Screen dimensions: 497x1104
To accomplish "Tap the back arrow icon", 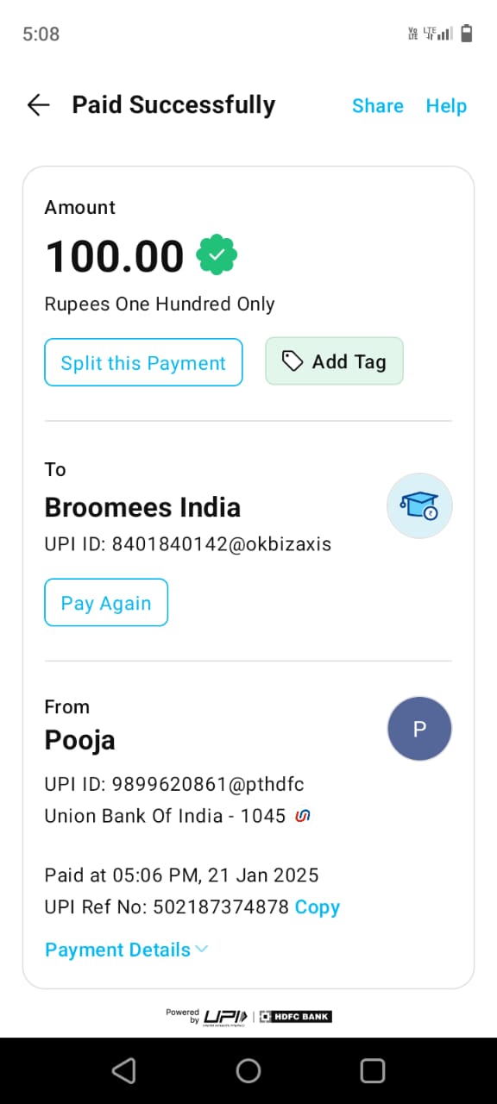I will point(39,105).
